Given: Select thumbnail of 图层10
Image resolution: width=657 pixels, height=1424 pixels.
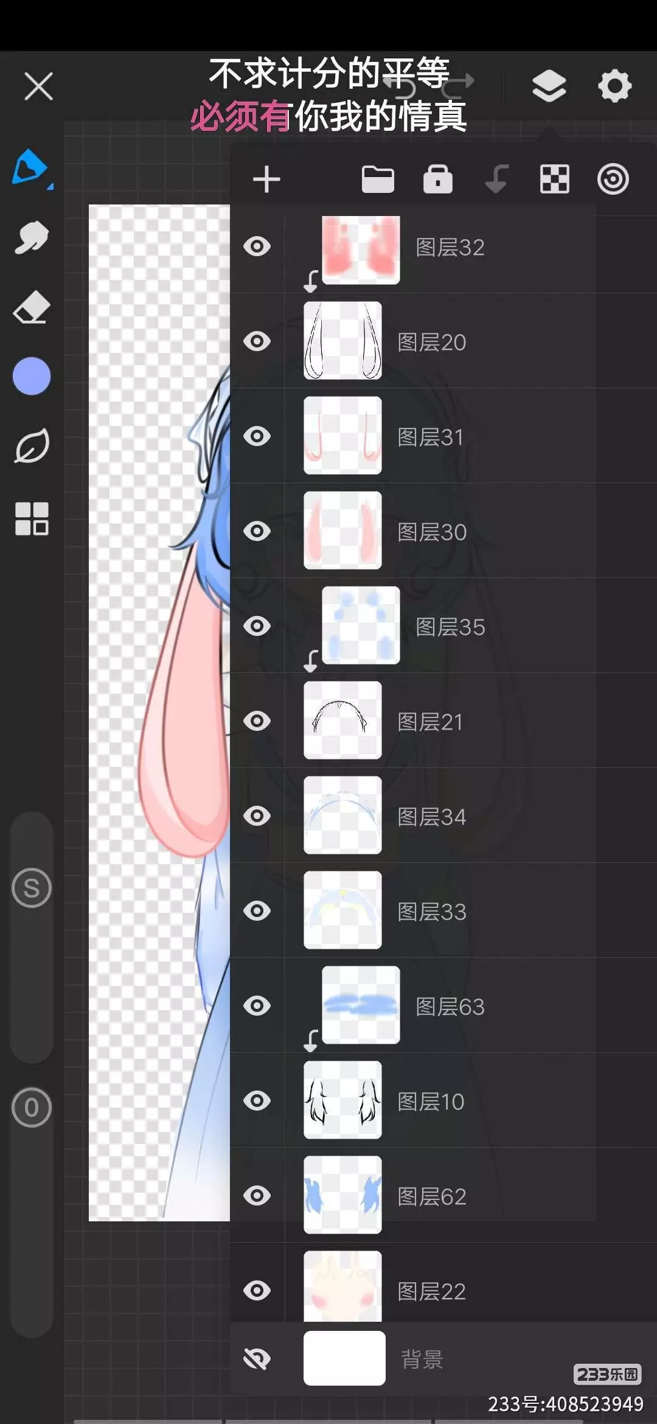Looking at the screenshot, I should (x=342, y=1100).
